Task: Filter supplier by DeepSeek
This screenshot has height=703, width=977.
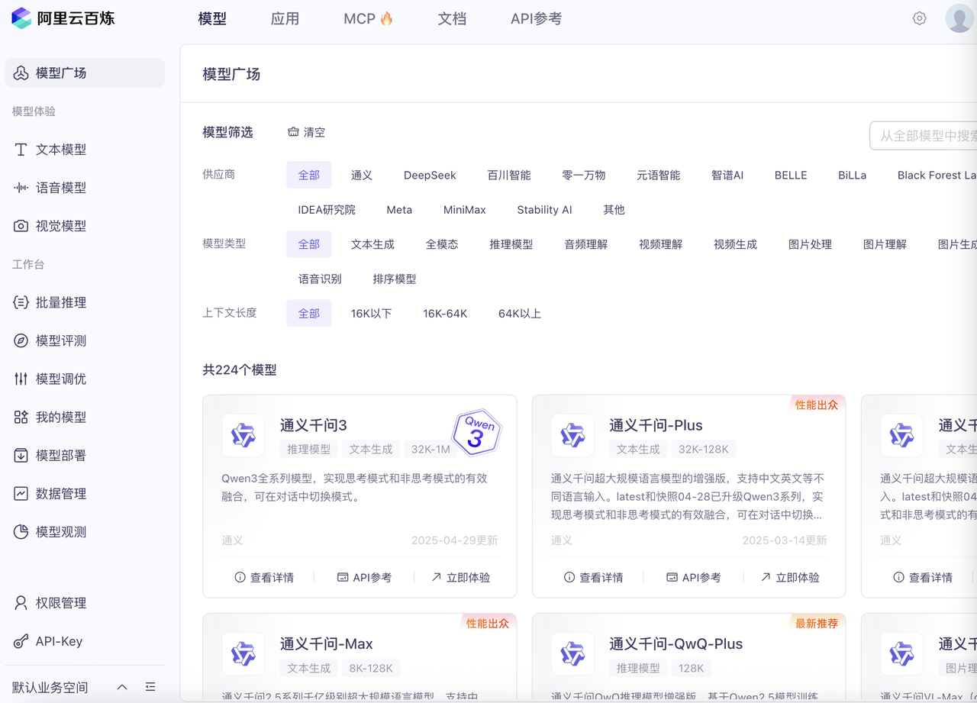Action: pos(430,175)
